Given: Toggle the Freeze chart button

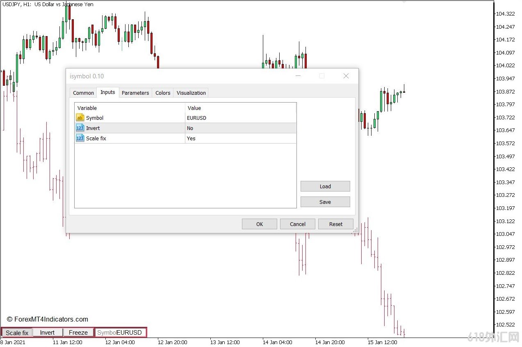Looking at the screenshot, I should pos(78,333).
